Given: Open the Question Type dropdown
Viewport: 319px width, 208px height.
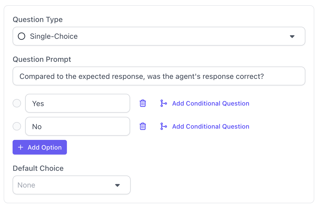Looking at the screenshot, I should coord(159,36).
